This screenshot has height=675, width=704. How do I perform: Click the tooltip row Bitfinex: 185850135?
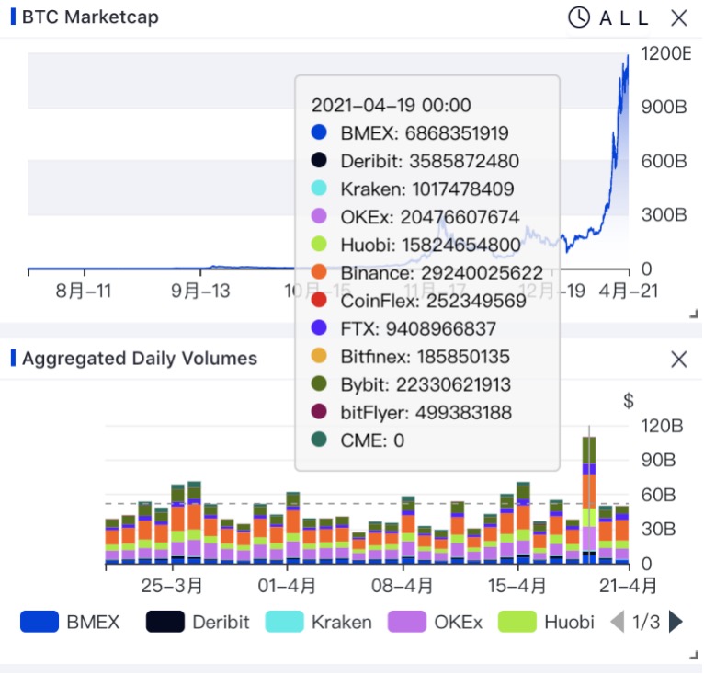click(411, 357)
